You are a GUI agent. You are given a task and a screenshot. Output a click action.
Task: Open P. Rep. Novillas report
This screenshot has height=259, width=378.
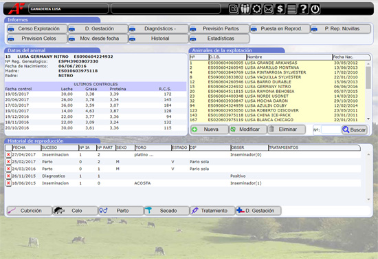[x=341, y=29]
